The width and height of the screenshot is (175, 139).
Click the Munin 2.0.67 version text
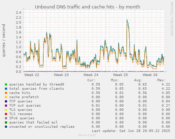pyautogui.click(x=87, y=135)
